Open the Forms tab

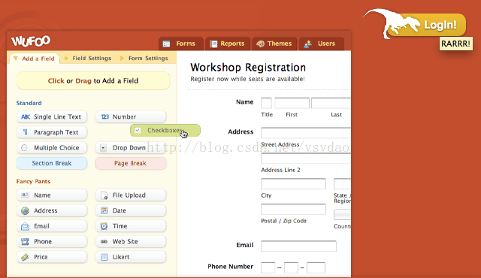coord(180,44)
